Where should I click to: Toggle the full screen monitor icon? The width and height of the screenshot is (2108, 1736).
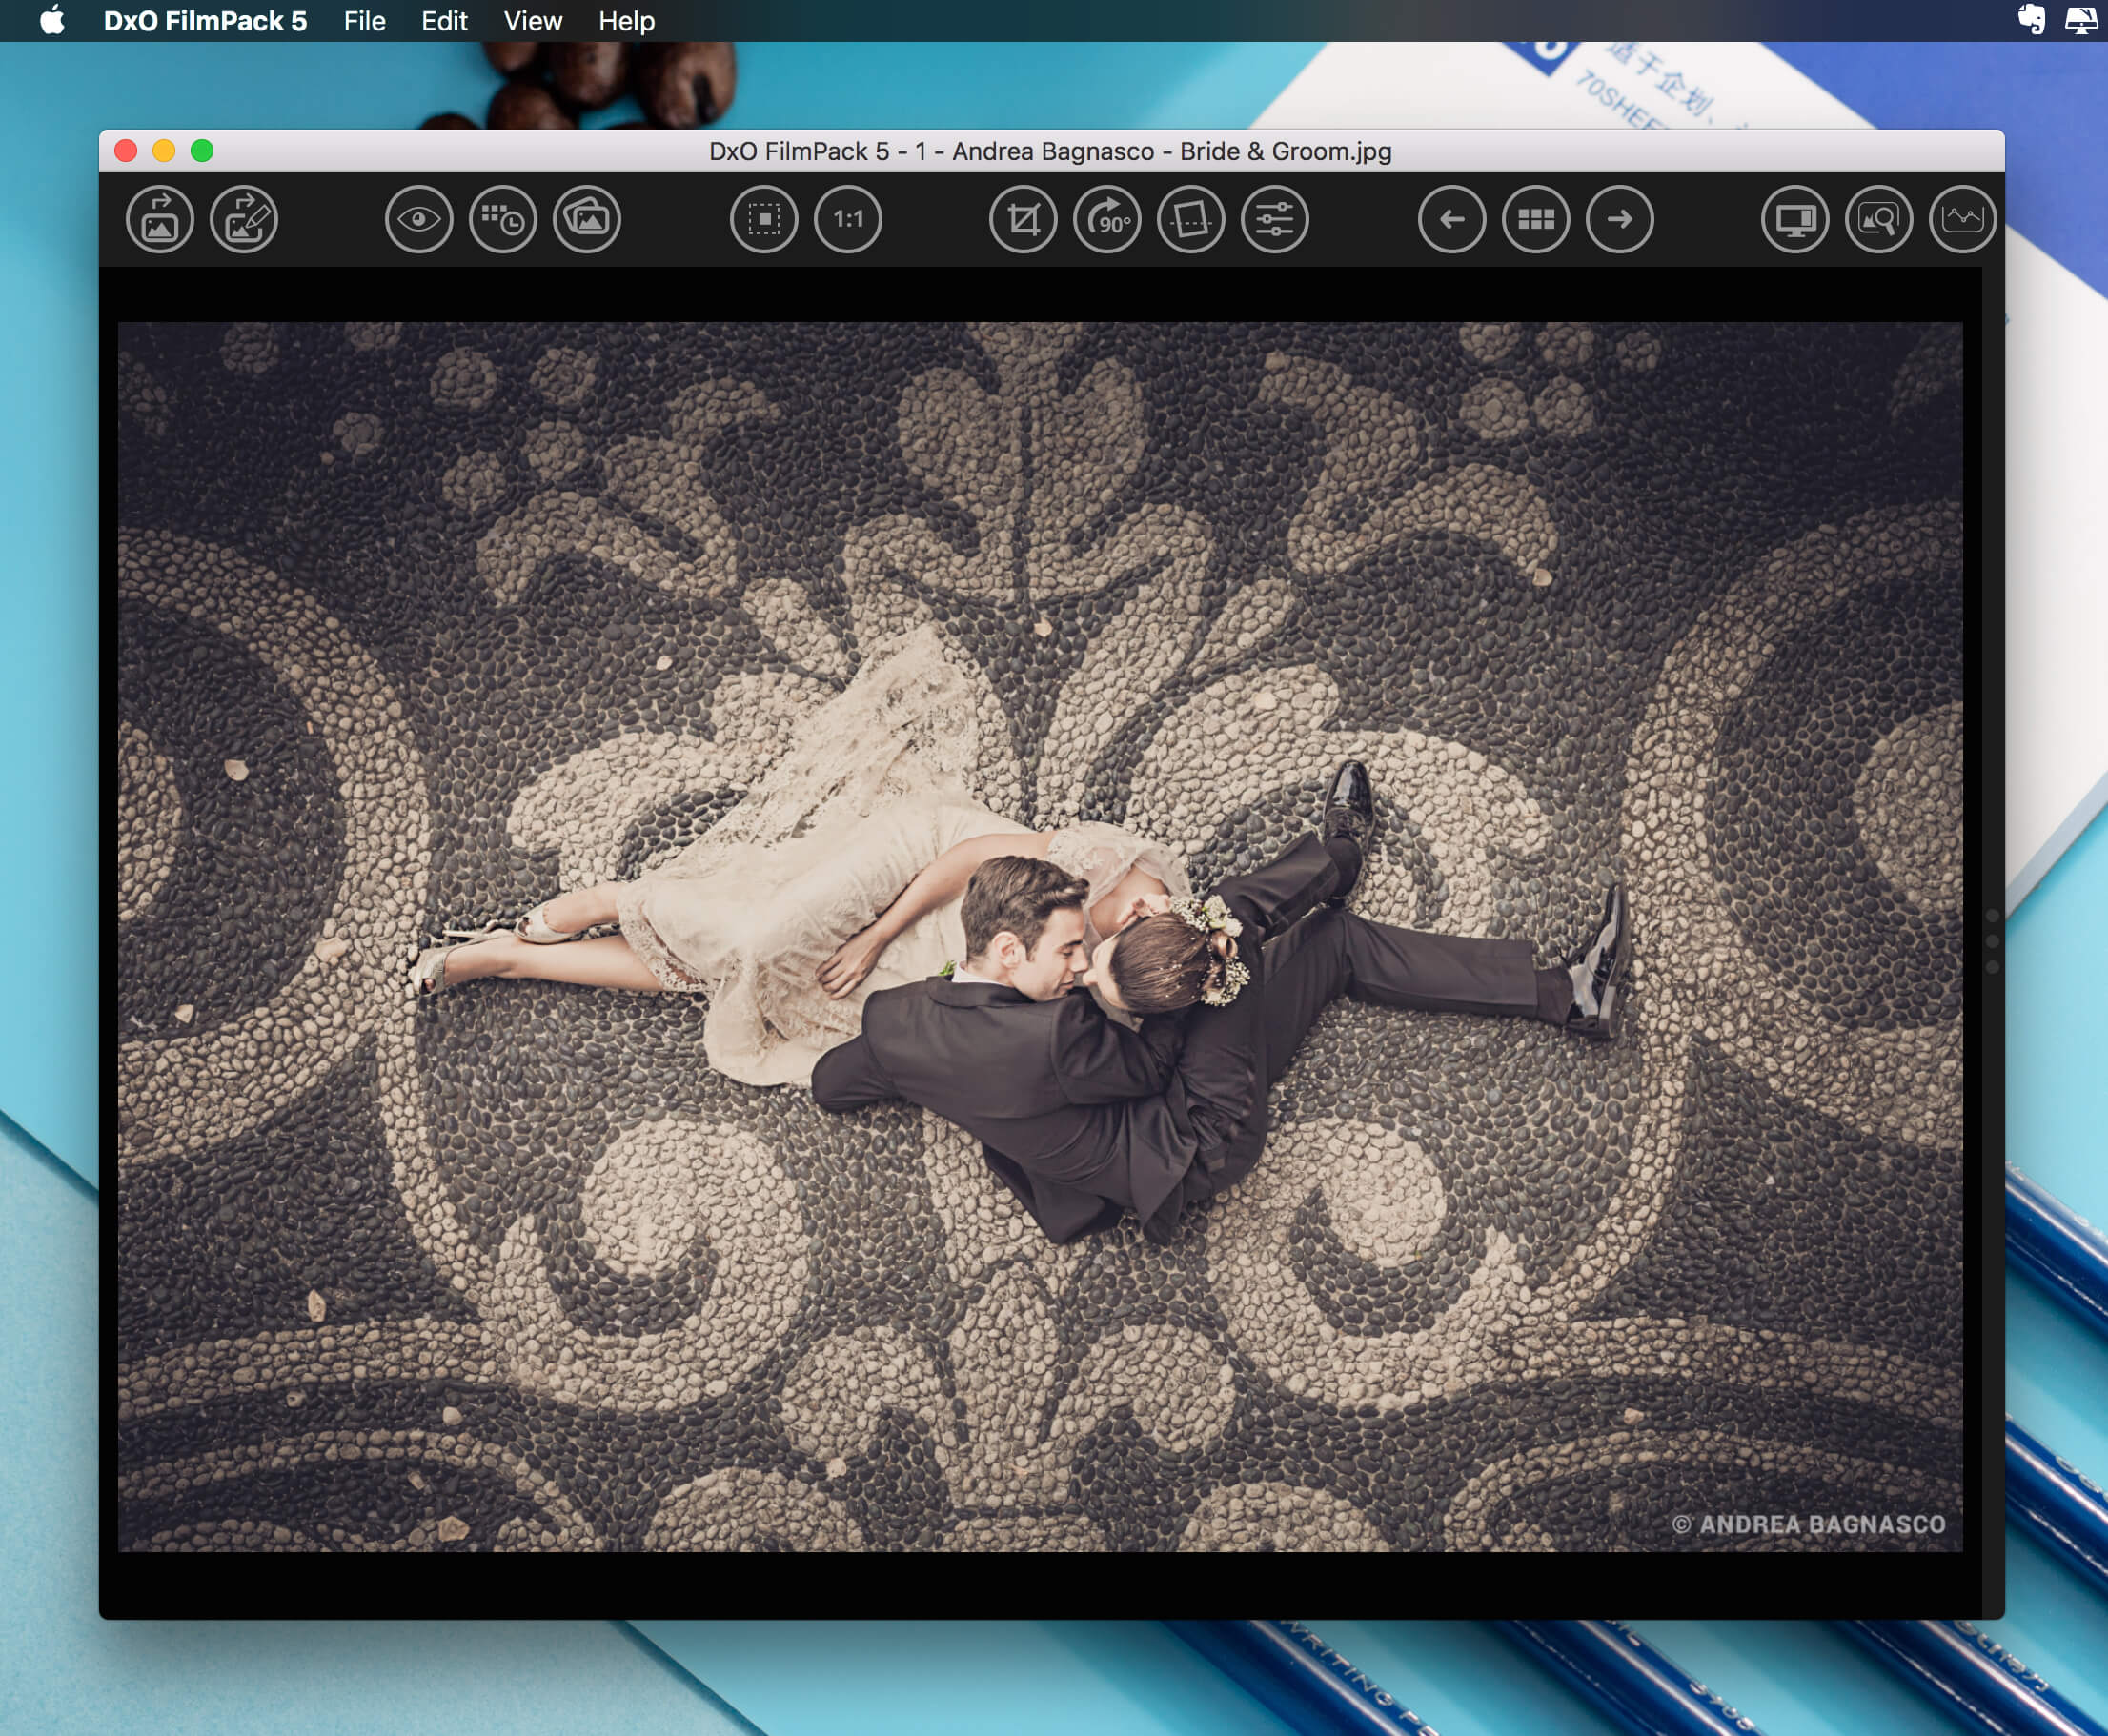pos(1795,219)
